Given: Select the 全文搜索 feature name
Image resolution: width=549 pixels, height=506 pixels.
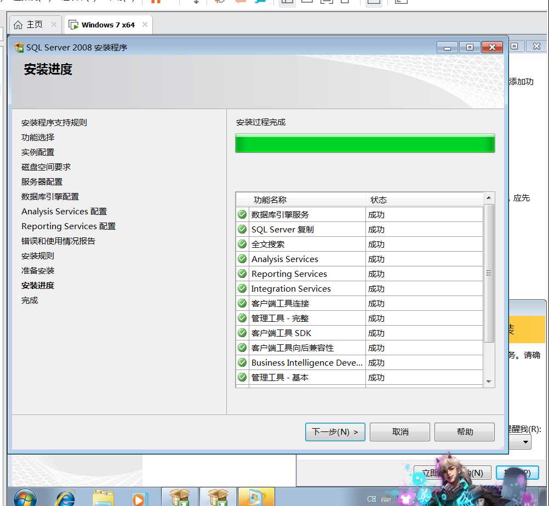Looking at the screenshot, I should pos(268,245).
